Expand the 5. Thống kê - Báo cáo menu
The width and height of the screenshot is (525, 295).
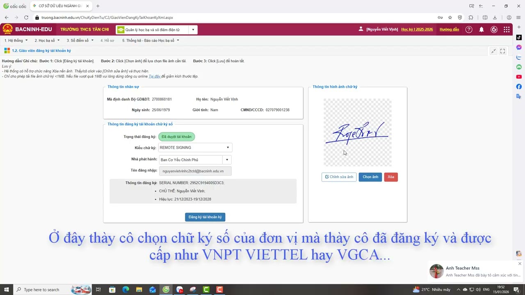[151, 41]
